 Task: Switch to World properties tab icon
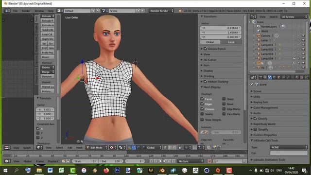click(x=274, y=77)
